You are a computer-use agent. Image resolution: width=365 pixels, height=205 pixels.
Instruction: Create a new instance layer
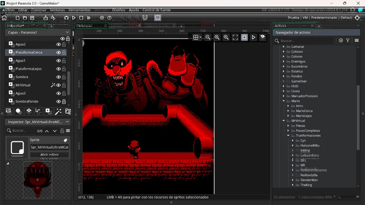click(x=18, y=111)
